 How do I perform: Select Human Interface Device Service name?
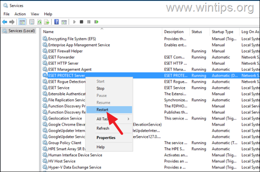75,155
